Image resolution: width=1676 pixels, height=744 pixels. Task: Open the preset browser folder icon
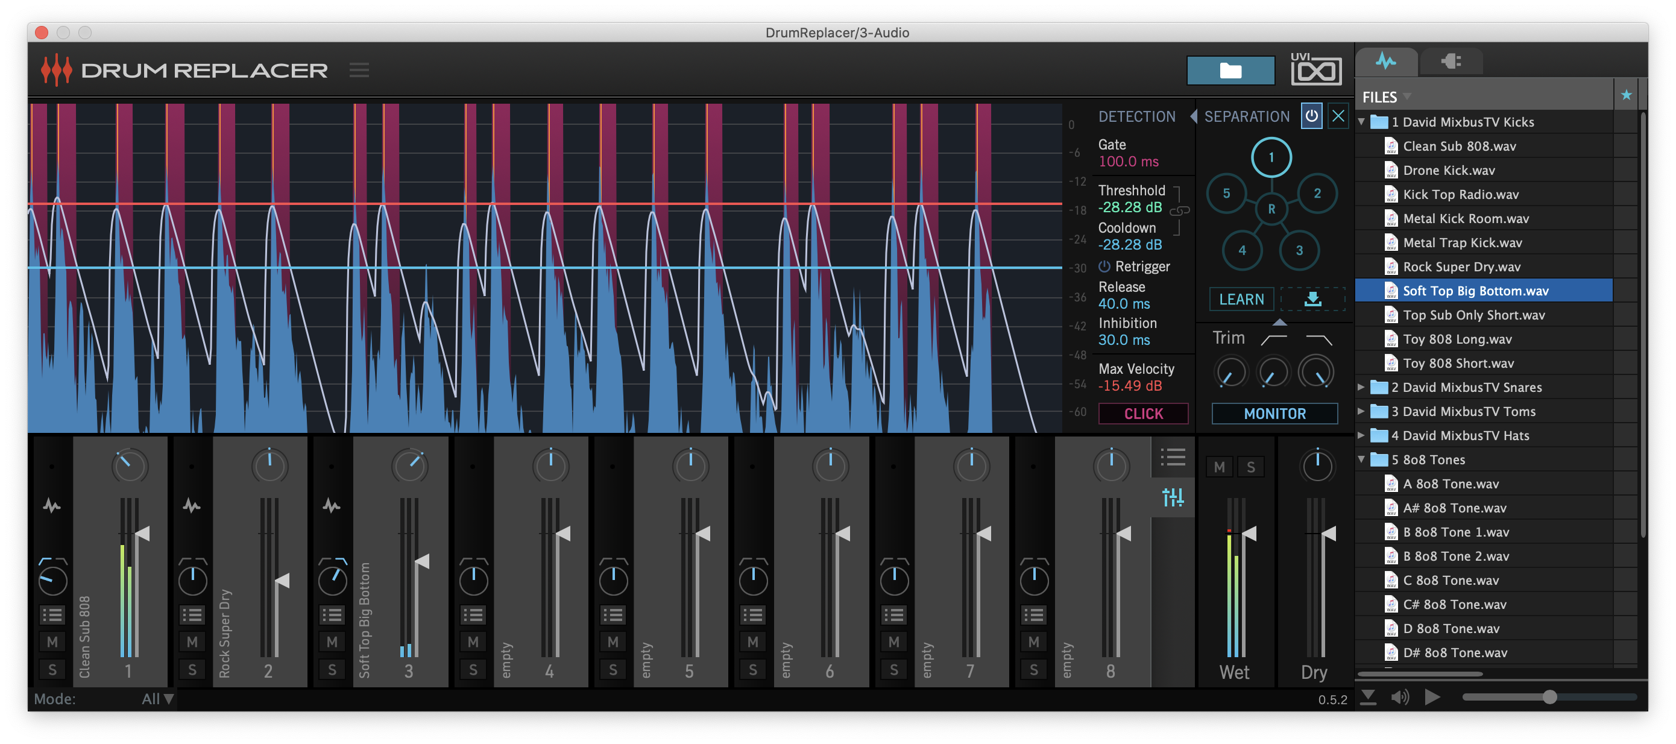(x=1230, y=70)
